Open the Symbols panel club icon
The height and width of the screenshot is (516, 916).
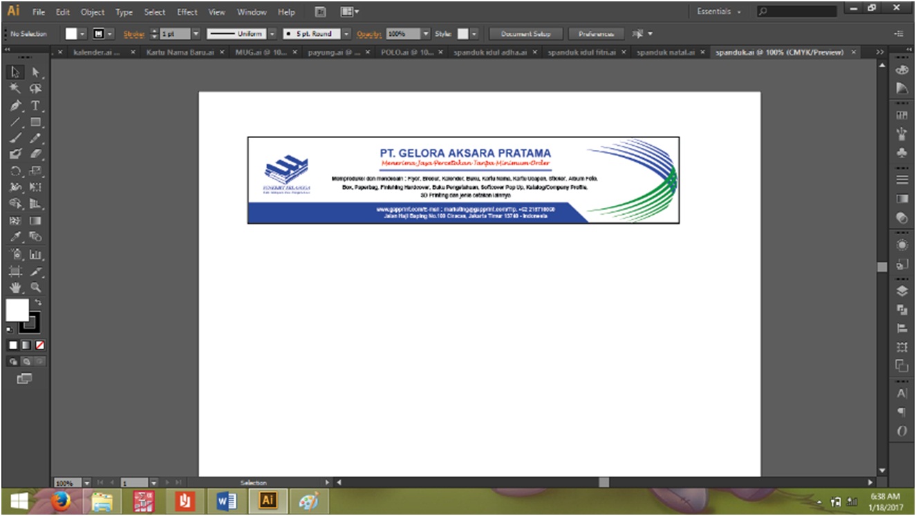(x=901, y=153)
